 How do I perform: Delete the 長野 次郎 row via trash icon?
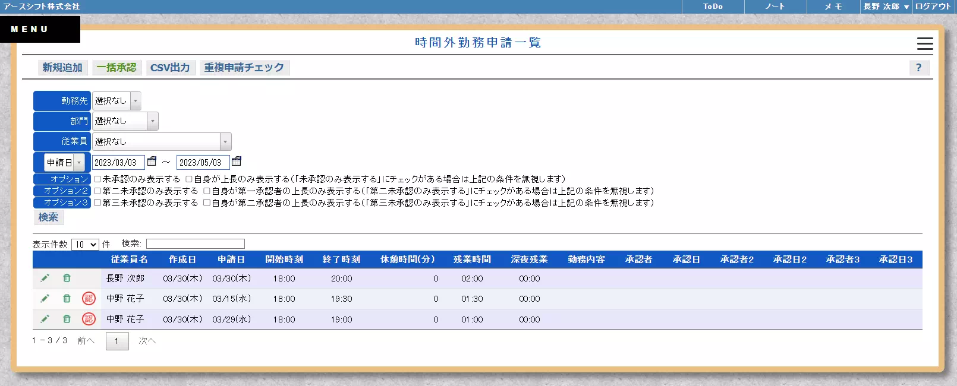click(x=67, y=278)
